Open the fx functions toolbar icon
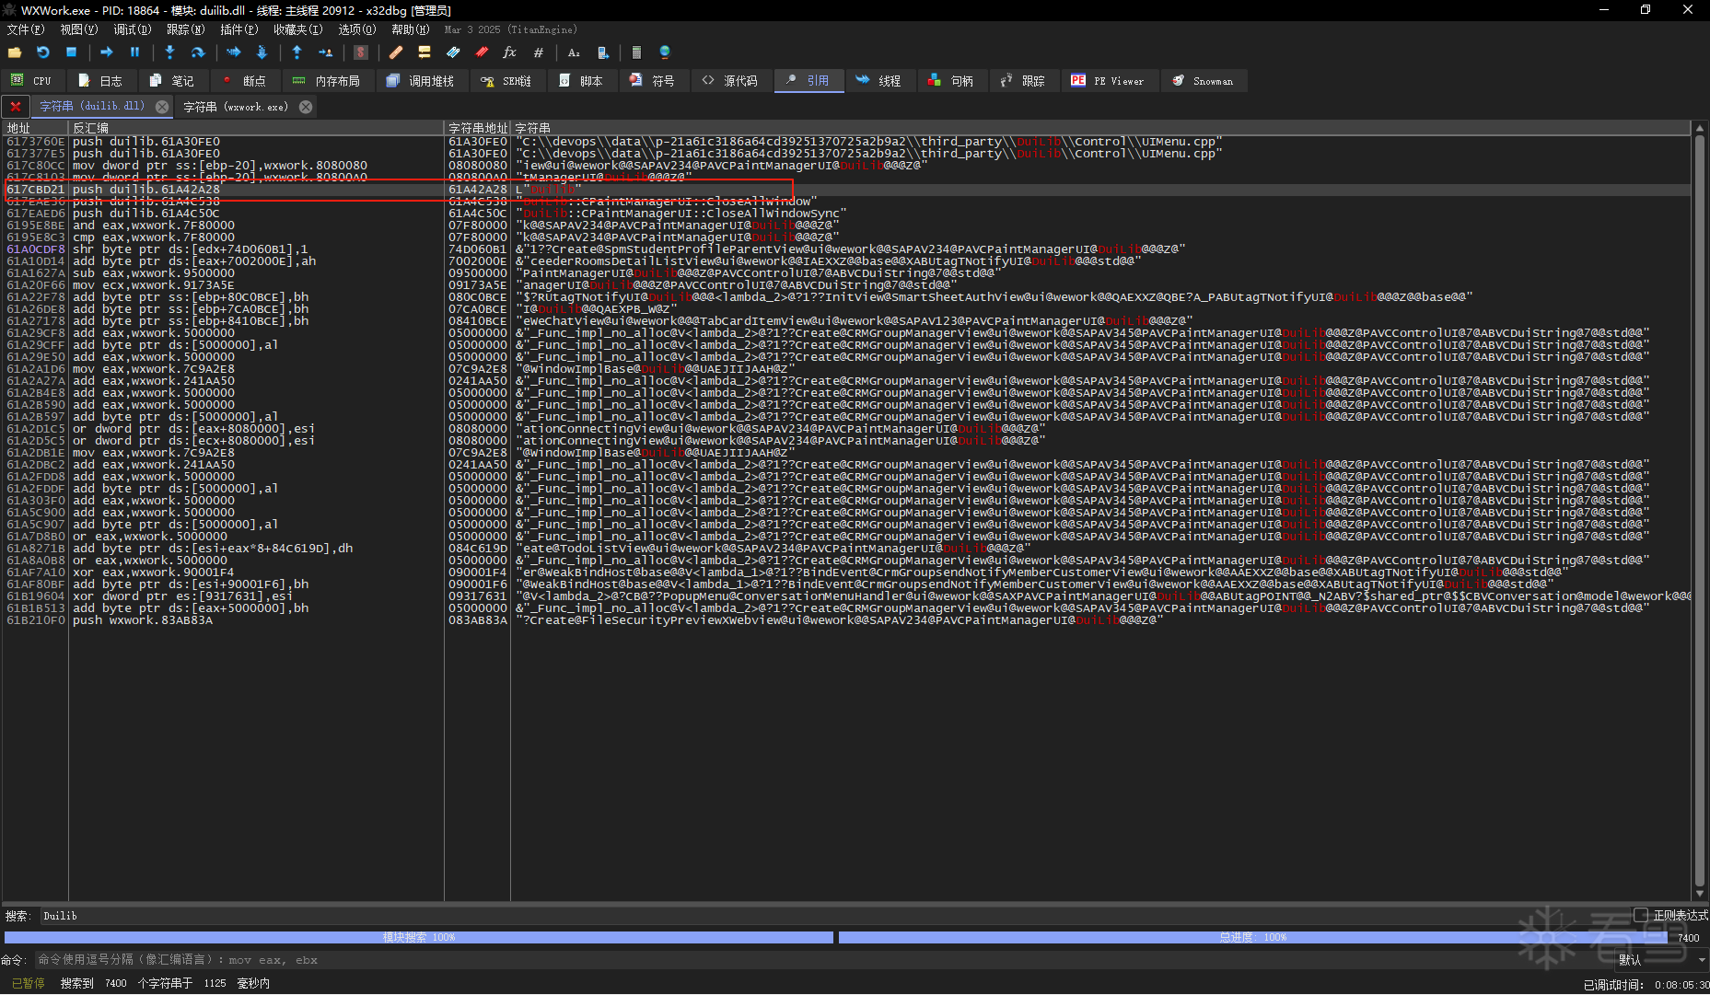The image size is (1710, 995). pyautogui.click(x=509, y=52)
